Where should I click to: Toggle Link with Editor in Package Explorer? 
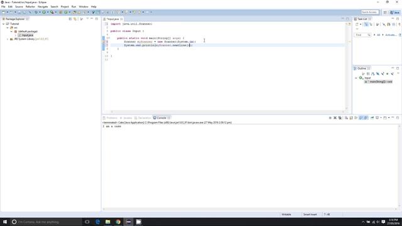[x=75, y=19]
